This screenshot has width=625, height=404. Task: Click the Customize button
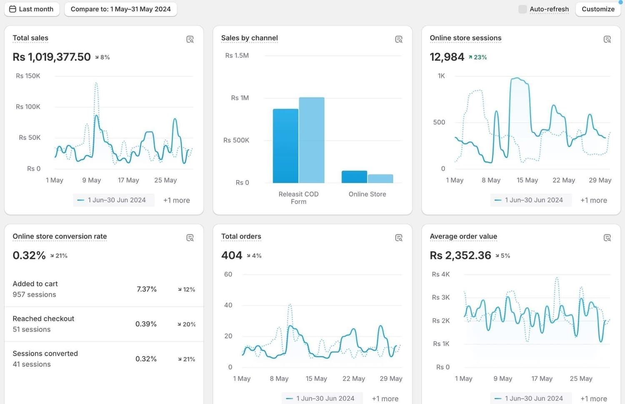pyautogui.click(x=598, y=9)
